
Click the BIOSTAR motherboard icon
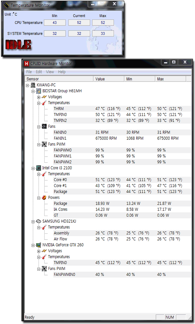tap(39, 91)
